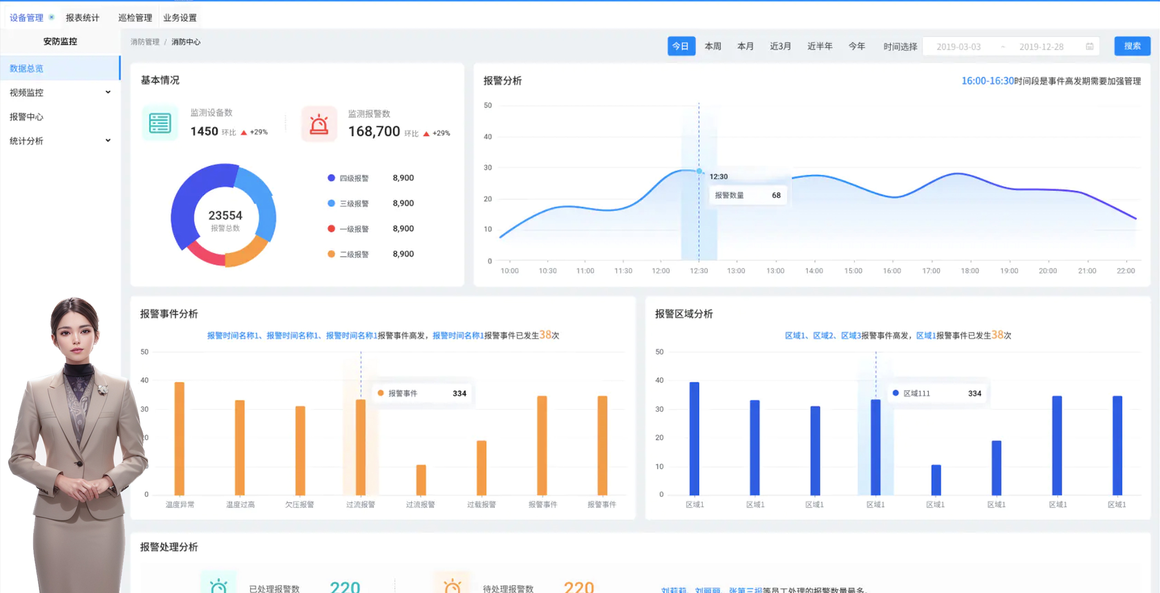Expand the 统计分析 submenu chevron
This screenshot has height=593, width=1160.
tap(108, 140)
